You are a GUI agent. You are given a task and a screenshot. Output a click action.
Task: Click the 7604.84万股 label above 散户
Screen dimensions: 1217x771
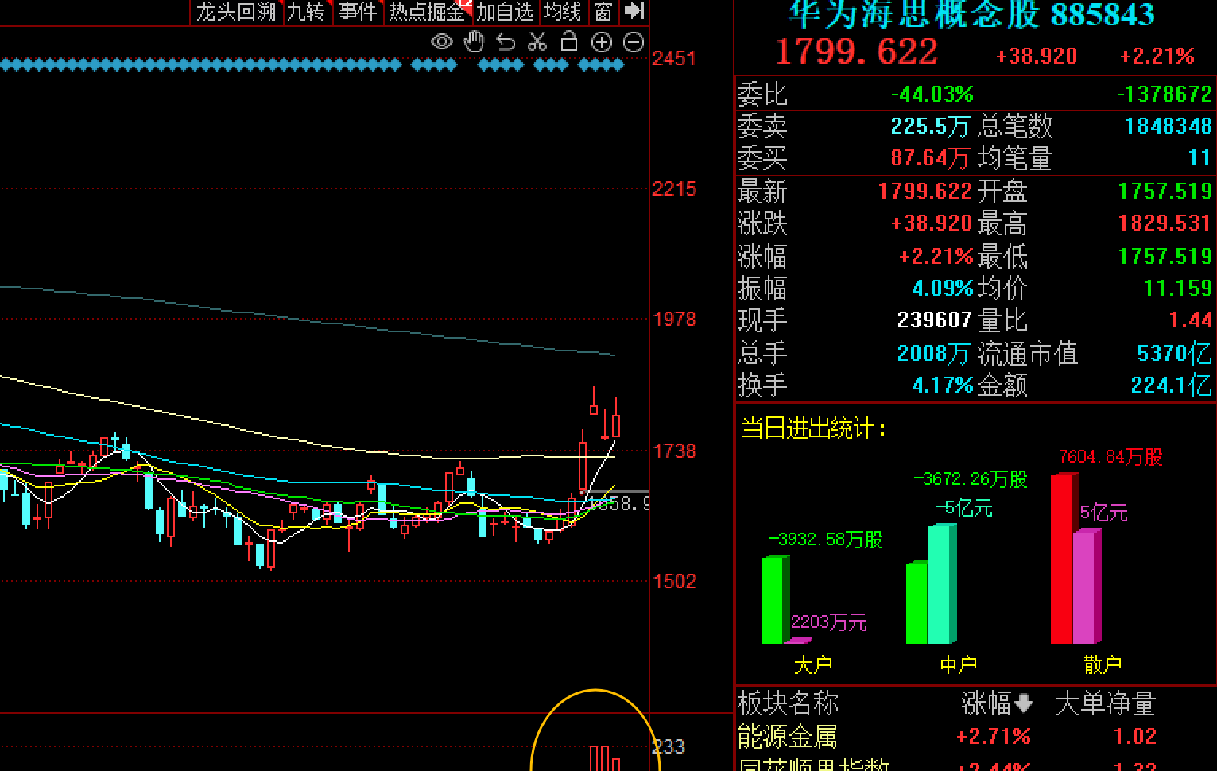pyautogui.click(x=1110, y=457)
